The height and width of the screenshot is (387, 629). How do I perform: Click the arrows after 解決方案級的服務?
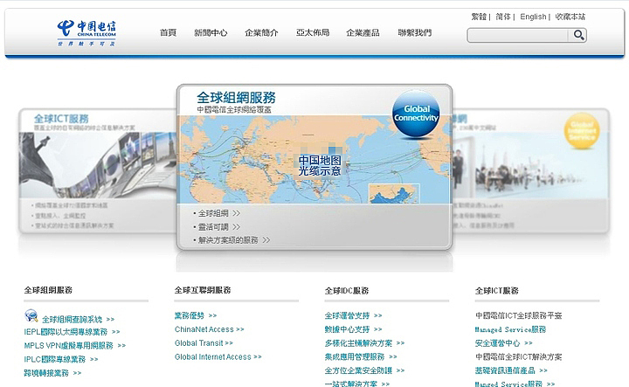[266, 240]
